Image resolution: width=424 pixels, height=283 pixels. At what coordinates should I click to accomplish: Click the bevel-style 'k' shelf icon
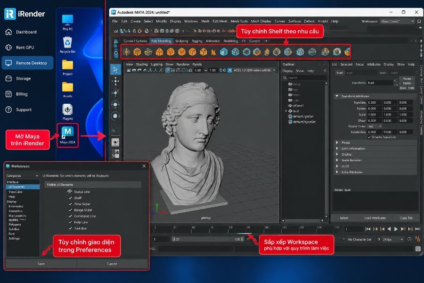[213, 52]
